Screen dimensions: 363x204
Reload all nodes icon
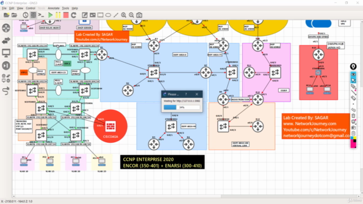[74, 15]
